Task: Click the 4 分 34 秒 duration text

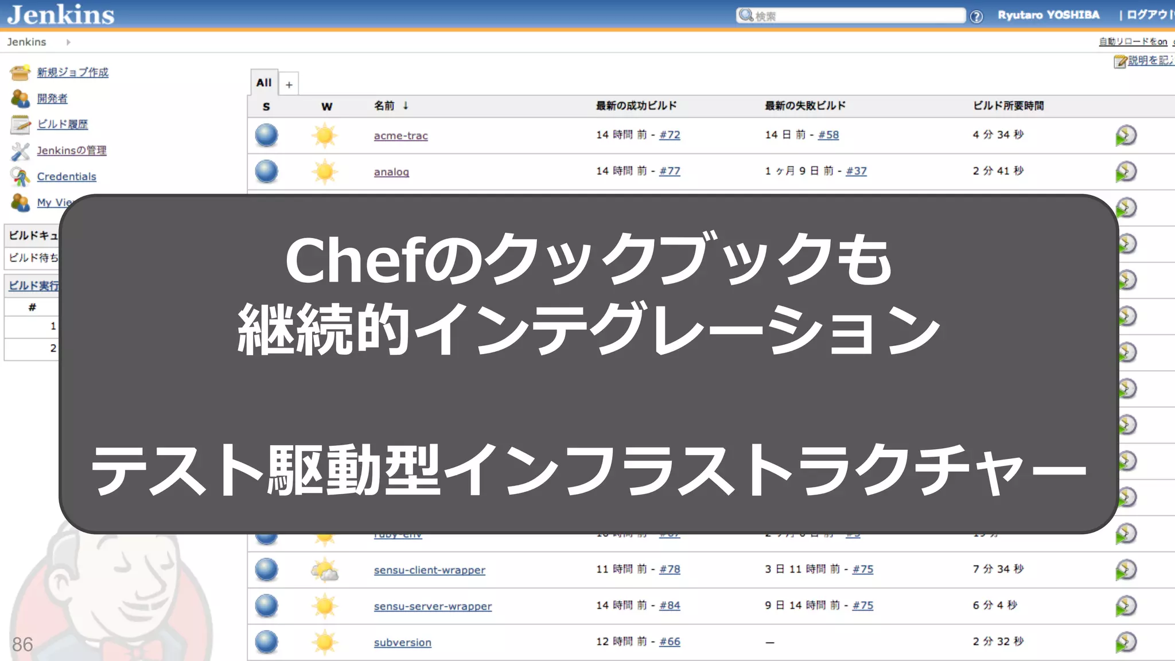Action: 998,135
